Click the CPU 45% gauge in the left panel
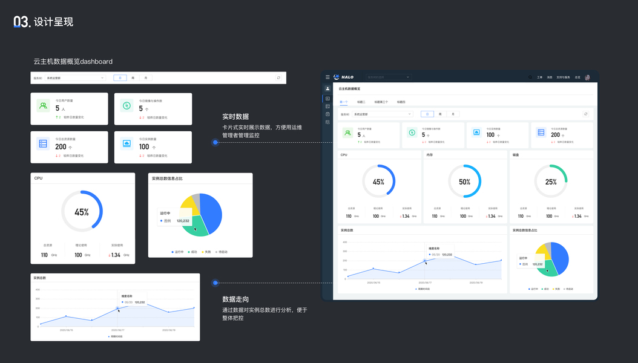 [x=82, y=211]
